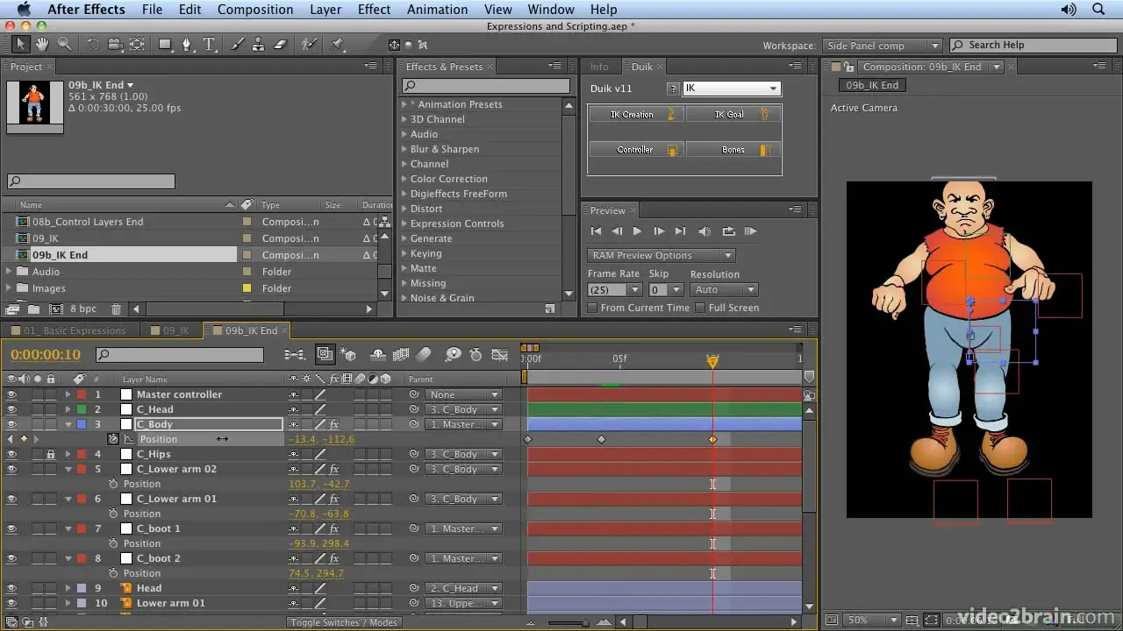Select the Puppet Pin tool
The image size is (1123, 631).
[x=338, y=44]
